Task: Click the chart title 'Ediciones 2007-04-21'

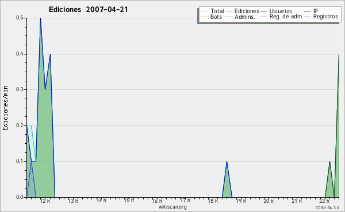Action: click(88, 10)
